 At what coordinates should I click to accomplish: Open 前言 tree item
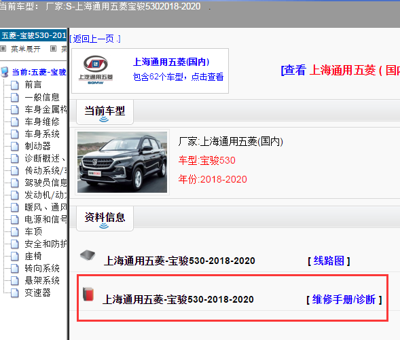pyautogui.click(x=33, y=85)
